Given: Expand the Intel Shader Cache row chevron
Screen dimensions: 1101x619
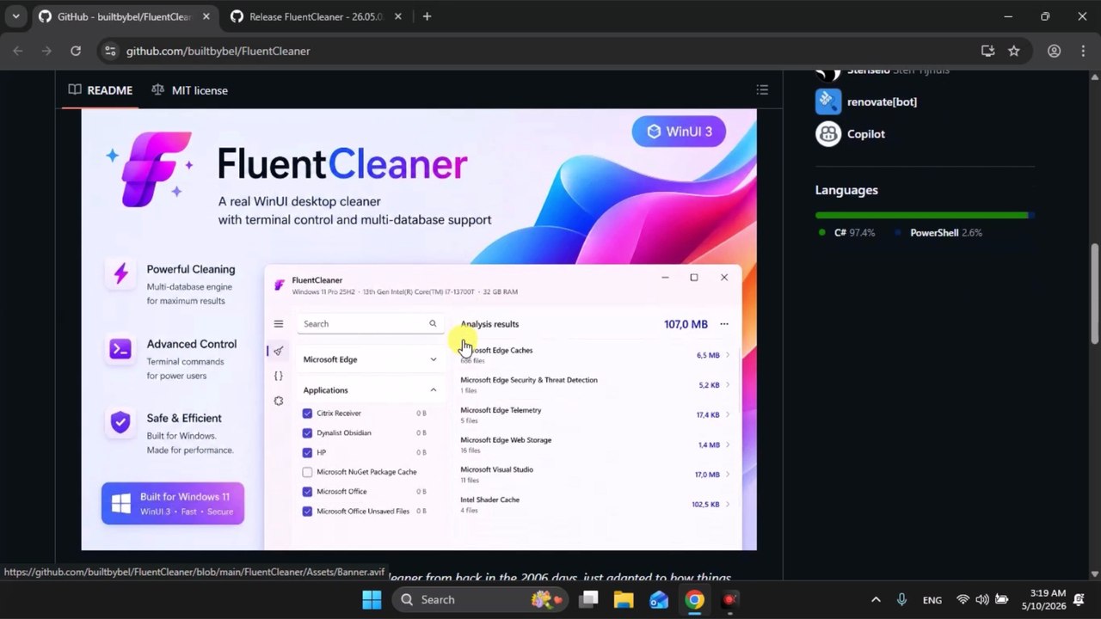Looking at the screenshot, I should point(728,505).
